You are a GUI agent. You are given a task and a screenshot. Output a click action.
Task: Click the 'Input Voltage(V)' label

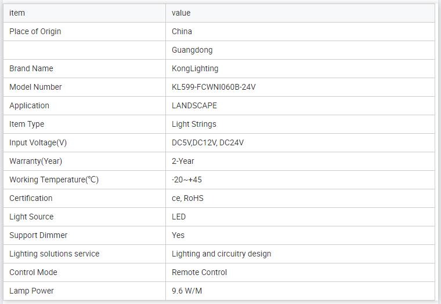click(x=38, y=142)
